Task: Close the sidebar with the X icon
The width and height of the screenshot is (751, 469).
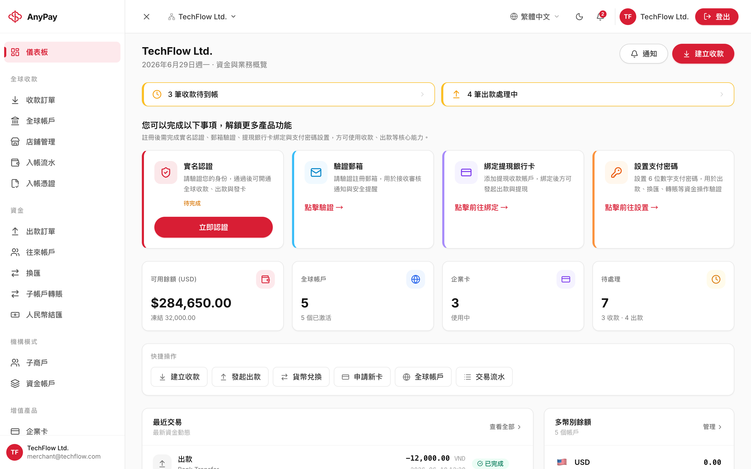Action: pyautogui.click(x=147, y=17)
